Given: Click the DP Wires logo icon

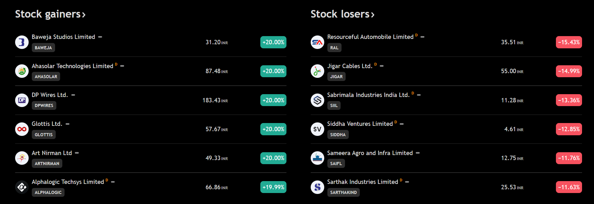Looking at the screenshot, I should pos(22,100).
